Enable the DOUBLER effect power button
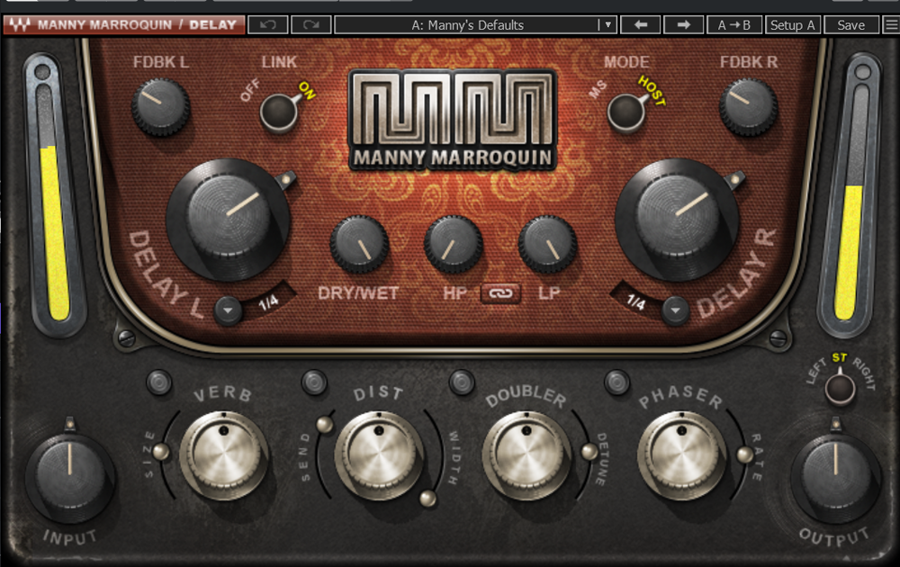The width and height of the screenshot is (900, 567). point(462,382)
